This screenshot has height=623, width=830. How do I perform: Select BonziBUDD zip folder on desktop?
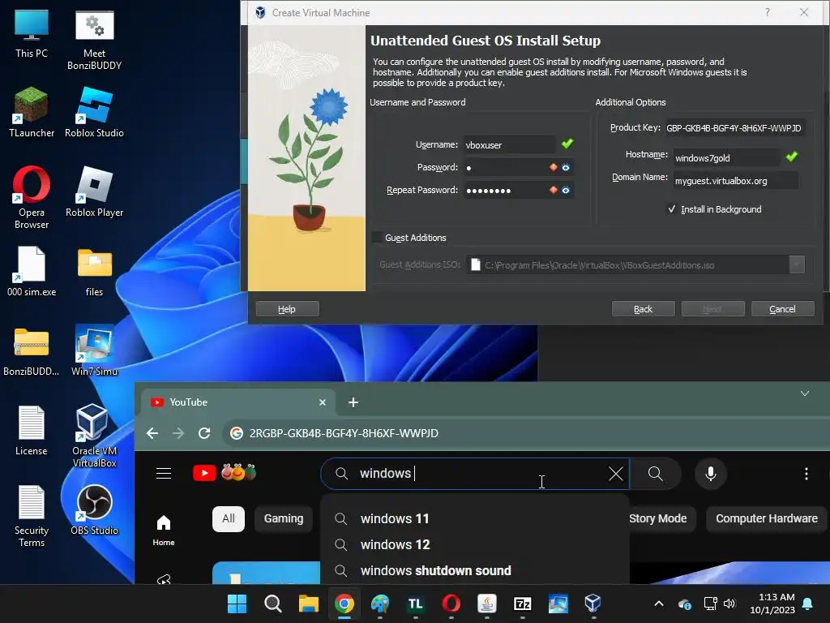(32, 350)
